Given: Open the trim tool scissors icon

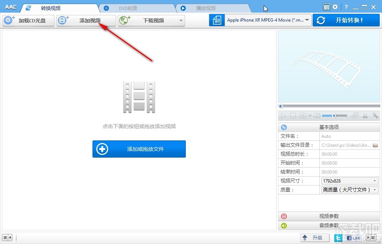Looking at the screenshot, I should point(365,115).
